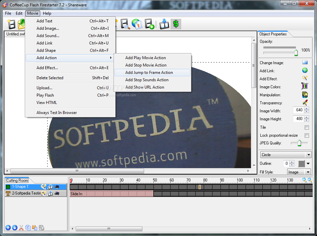Click the Copy icon in Cutting Room
This screenshot has height=236, width=317.
click(x=28, y=228)
